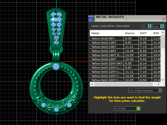Image resolution: width=167 pixels, height=125 pixels.
Task: Select the round gem at the ring top
Action: [x=56, y=67]
